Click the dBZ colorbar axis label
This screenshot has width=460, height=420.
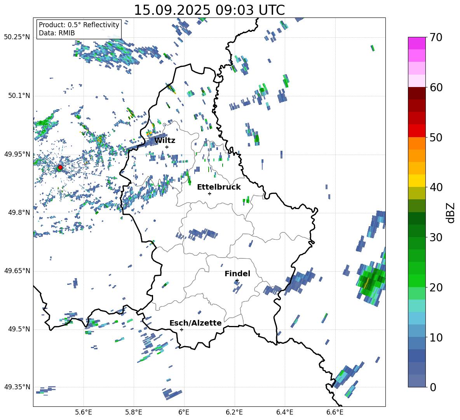pos(451,213)
